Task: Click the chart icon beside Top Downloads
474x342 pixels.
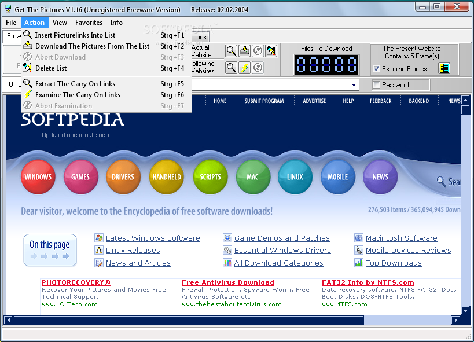Action: pos(359,263)
